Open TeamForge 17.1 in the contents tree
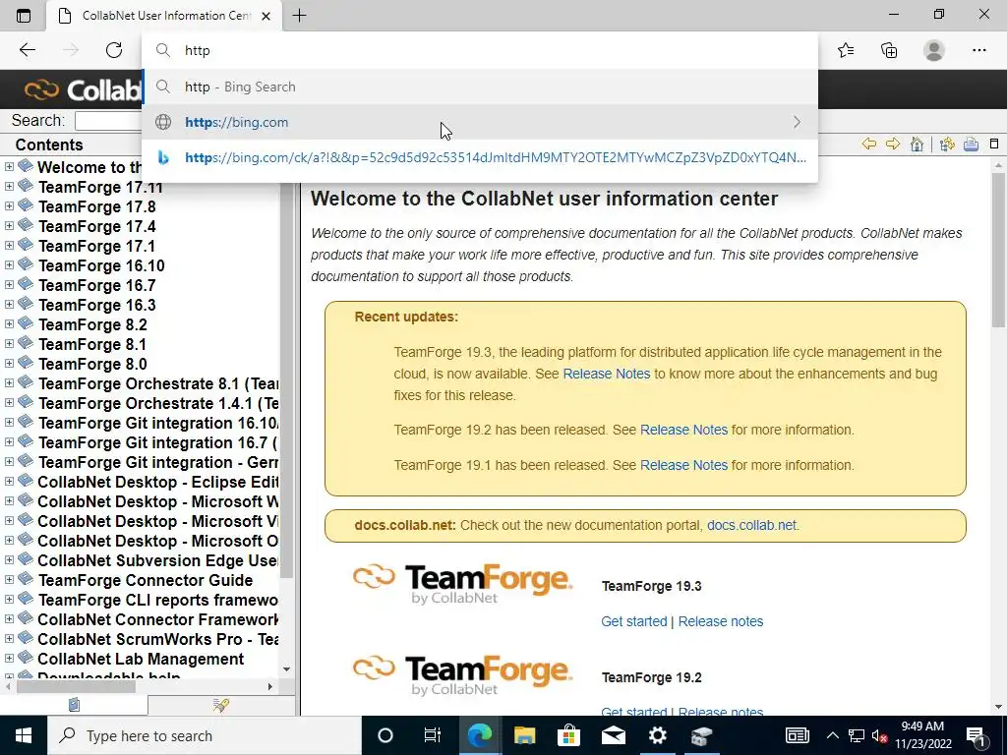Screen dimensions: 1007x755 tap(96, 246)
